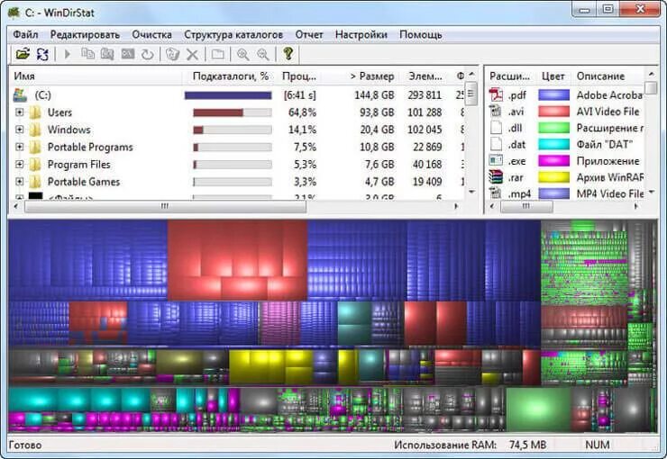The image size is (667, 459).
Task: Click the .pdf Adobe Acrobat file icon
Action: click(x=496, y=94)
